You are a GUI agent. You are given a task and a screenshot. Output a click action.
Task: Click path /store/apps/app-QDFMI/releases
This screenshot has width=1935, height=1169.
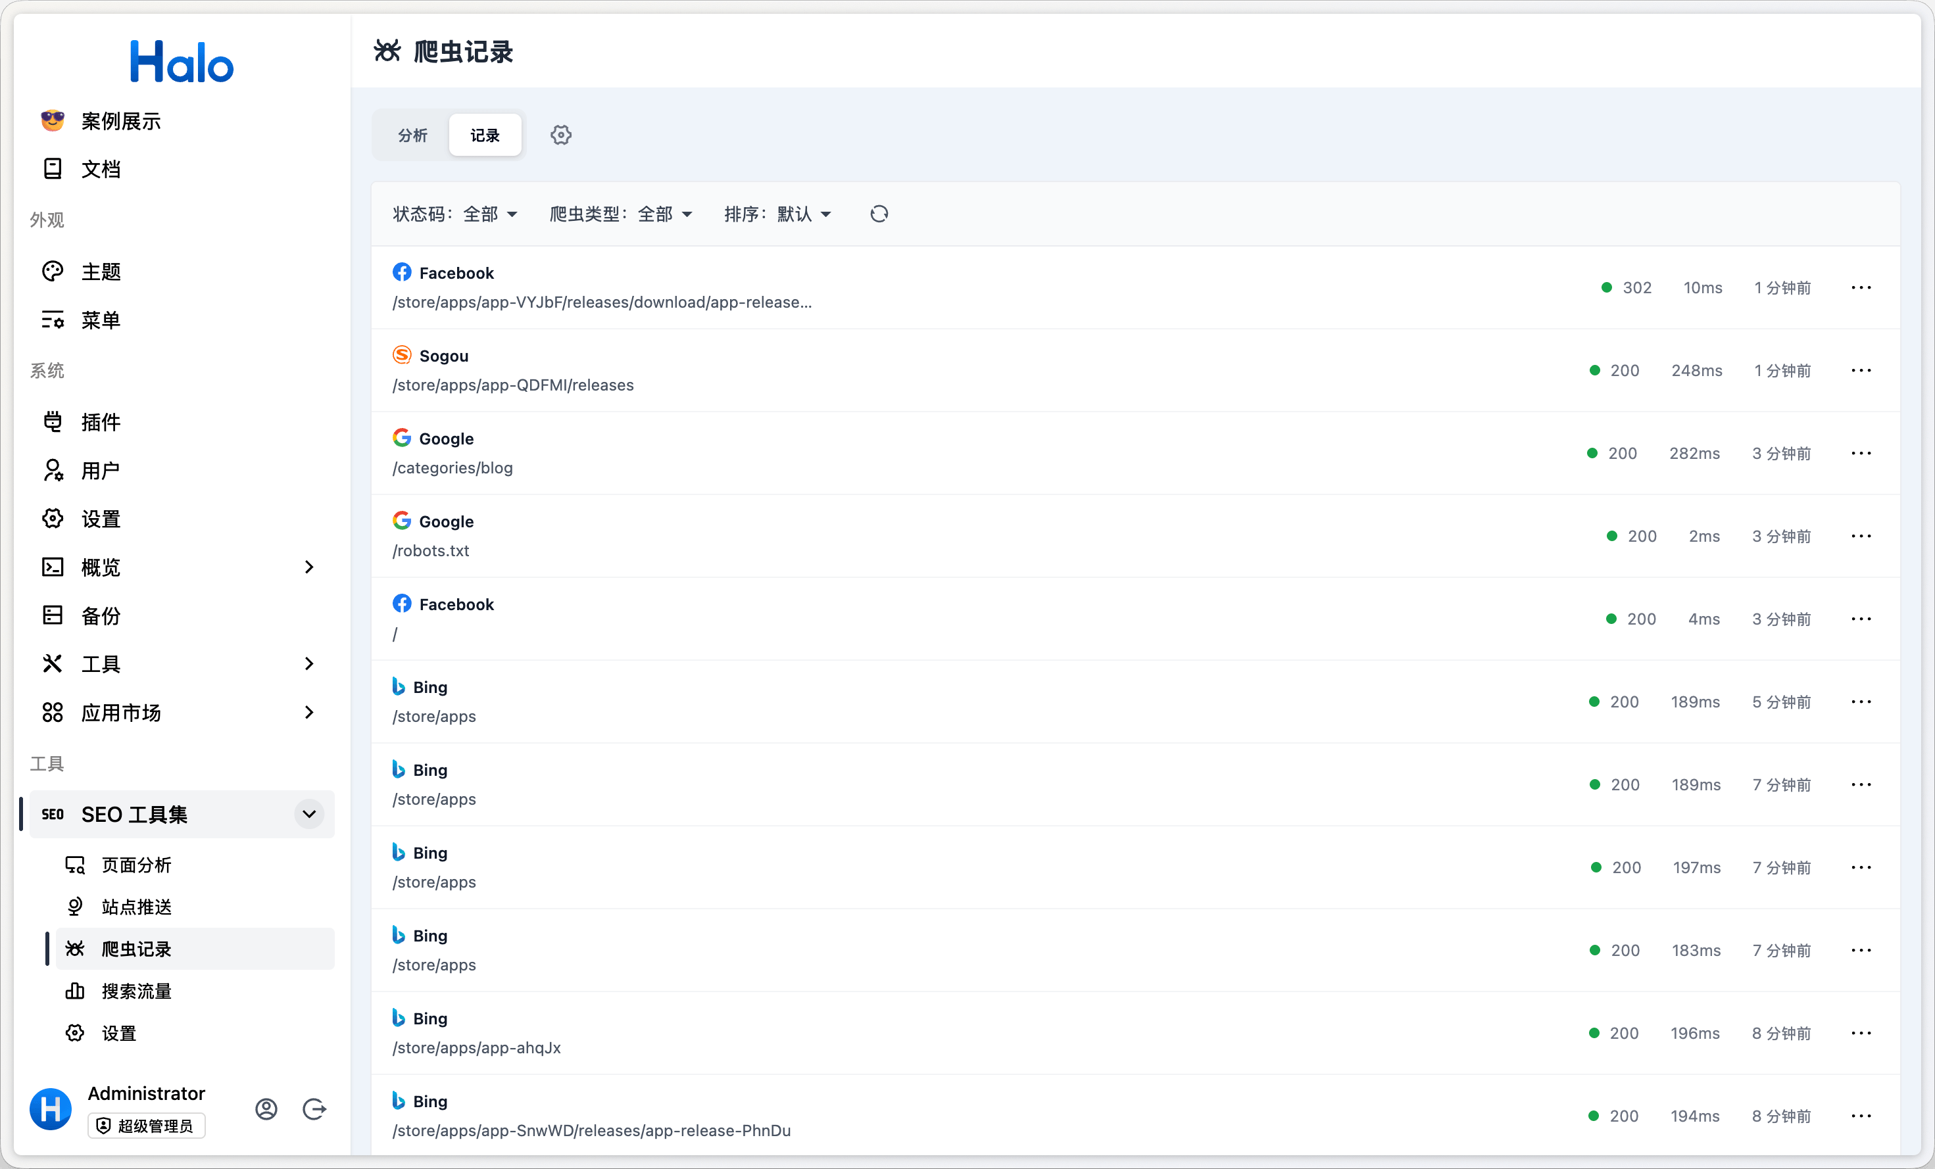[x=513, y=385]
